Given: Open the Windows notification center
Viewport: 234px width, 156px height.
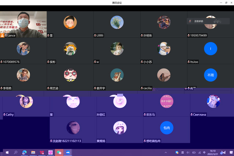Looking at the screenshot, I should [231, 152].
